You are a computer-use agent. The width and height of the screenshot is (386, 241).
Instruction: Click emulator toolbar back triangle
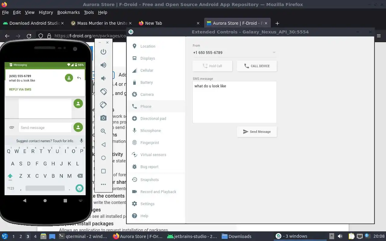tap(103, 145)
